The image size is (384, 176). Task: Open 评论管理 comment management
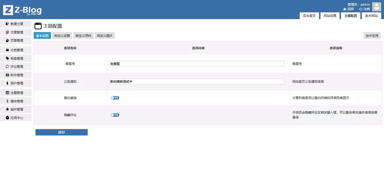point(15,66)
